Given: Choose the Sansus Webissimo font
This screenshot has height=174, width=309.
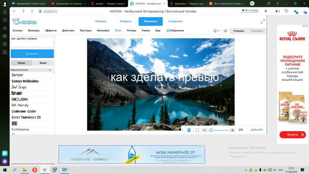Looking at the screenshot, I should coord(25,81).
